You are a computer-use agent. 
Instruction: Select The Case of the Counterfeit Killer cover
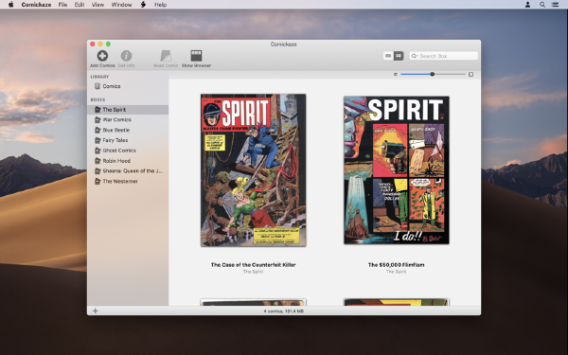point(253,170)
